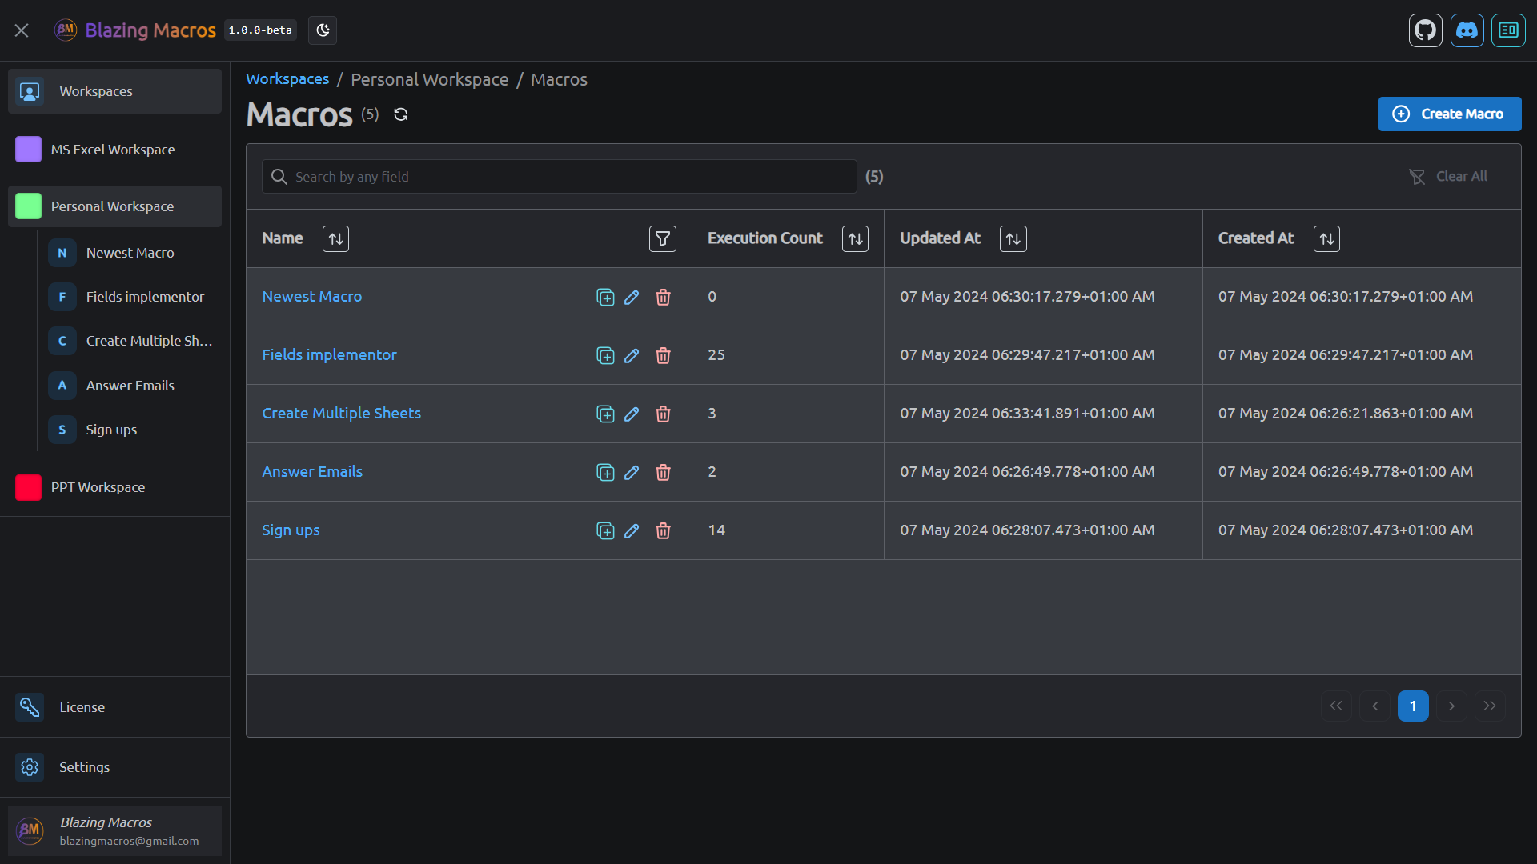Screen dimensions: 1537x864
Task: Edit Fields implementor macro
Action: coord(632,356)
